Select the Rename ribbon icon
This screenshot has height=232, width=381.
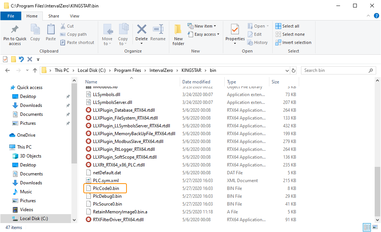(x=158, y=32)
